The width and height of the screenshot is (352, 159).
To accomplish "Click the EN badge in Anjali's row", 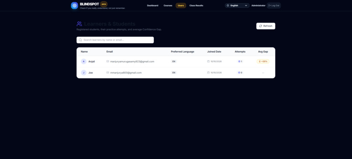I will 174,61.
